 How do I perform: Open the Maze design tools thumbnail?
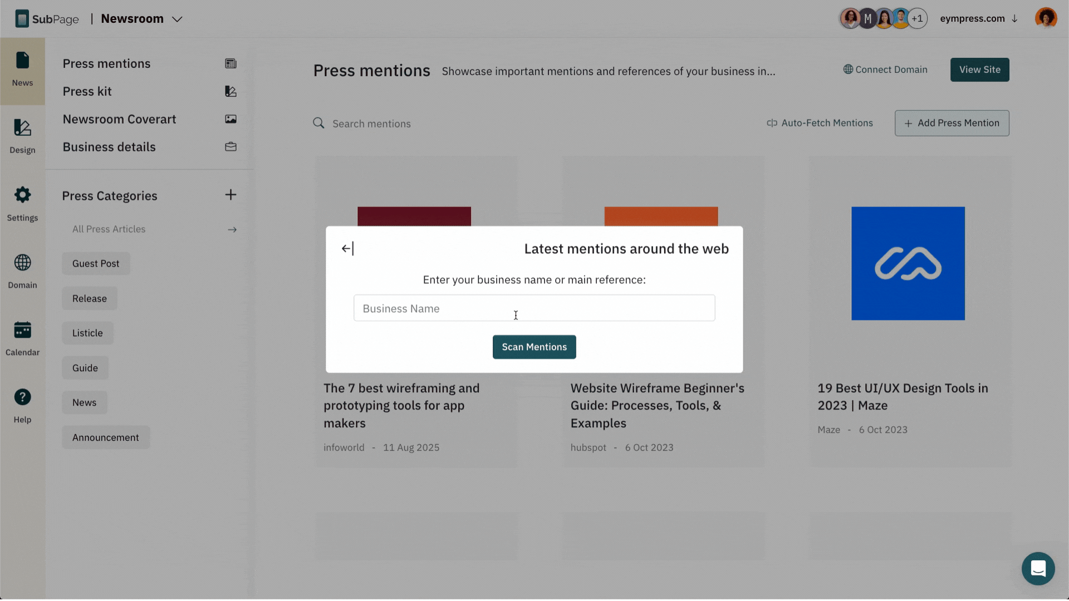tap(908, 264)
